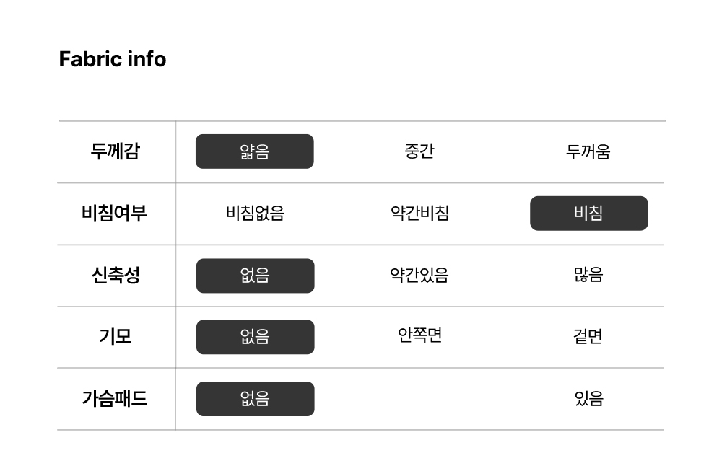Viewport: 722px width, 453px height.
Task: Click the Fabric info heading
Action: [x=113, y=59]
